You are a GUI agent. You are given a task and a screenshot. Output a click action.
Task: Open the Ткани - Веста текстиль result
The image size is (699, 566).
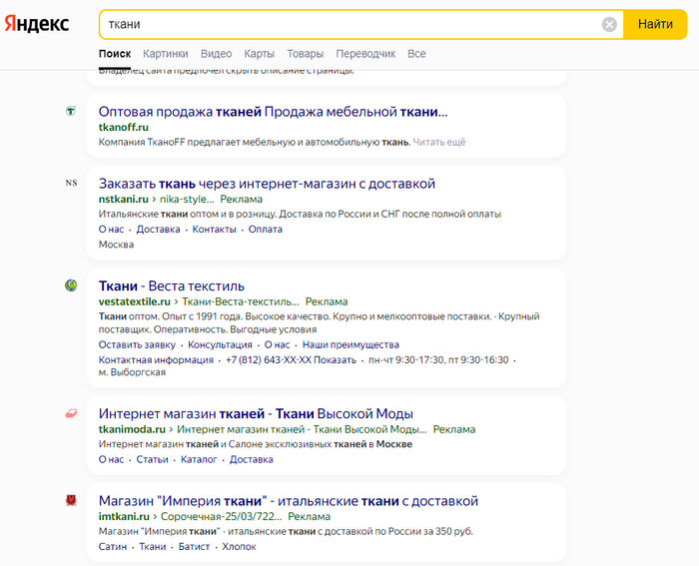[x=171, y=286]
